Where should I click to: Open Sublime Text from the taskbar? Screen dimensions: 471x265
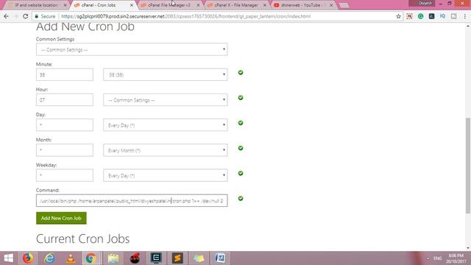177,258
